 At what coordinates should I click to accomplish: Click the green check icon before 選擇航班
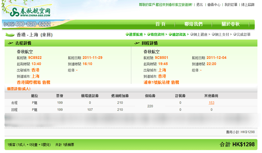point(127,34)
